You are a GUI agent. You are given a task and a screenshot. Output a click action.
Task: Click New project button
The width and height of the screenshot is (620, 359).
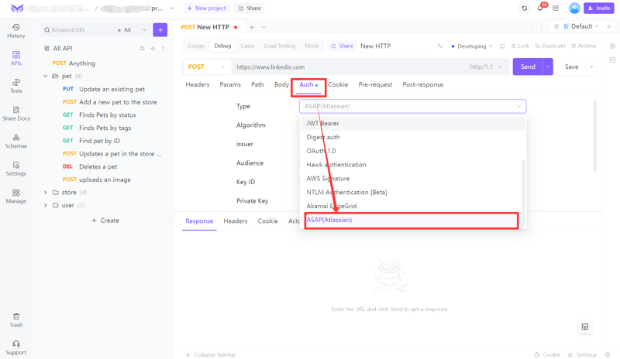point(206,8)
